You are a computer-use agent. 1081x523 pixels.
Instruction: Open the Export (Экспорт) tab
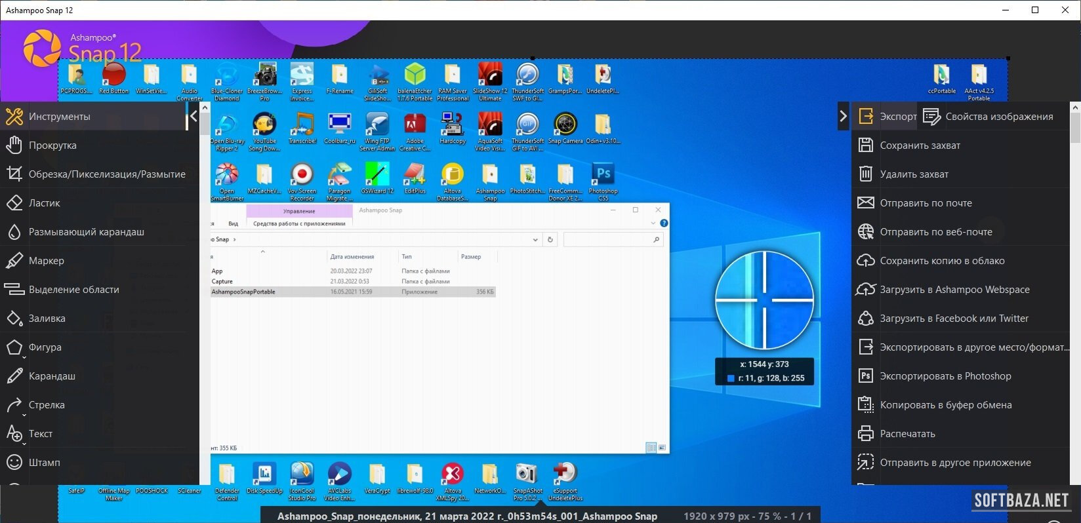click(887, 117)
